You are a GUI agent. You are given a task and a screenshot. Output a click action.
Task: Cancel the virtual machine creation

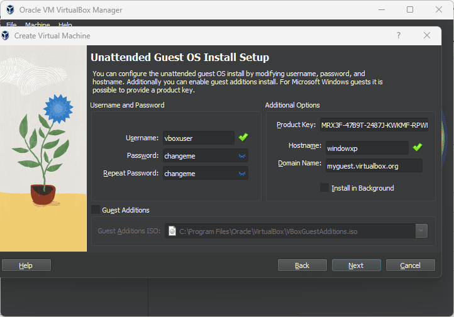[x=410, y=265]
